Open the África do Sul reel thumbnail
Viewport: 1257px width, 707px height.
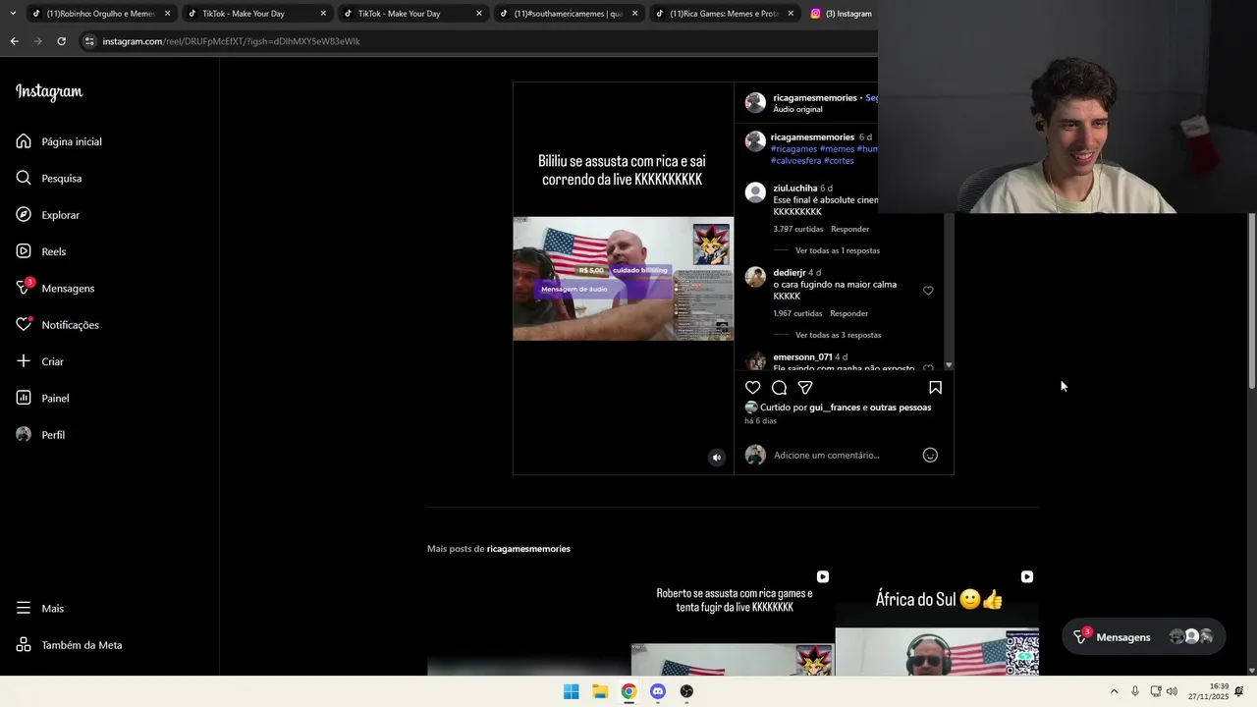[937, 621]
